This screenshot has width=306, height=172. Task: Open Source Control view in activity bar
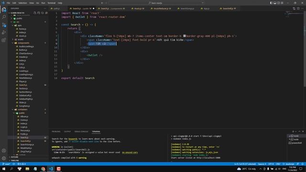click(4, 25)
